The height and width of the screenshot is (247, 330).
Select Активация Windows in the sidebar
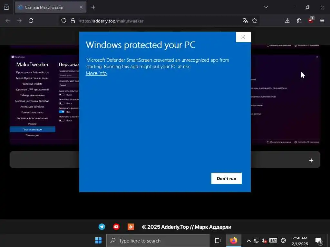(33, 106)
